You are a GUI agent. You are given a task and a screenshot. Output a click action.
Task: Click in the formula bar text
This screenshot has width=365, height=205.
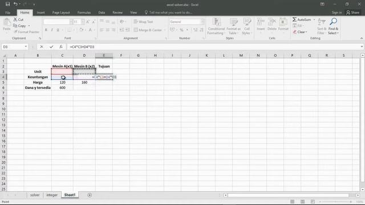point(82,47)
